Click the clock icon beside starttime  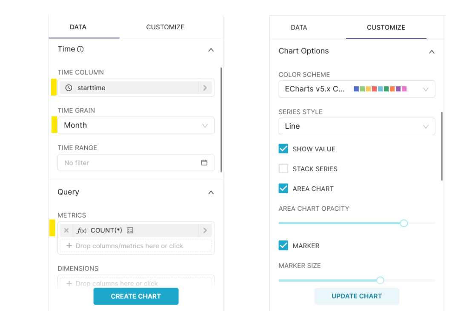tap(68, 88)
